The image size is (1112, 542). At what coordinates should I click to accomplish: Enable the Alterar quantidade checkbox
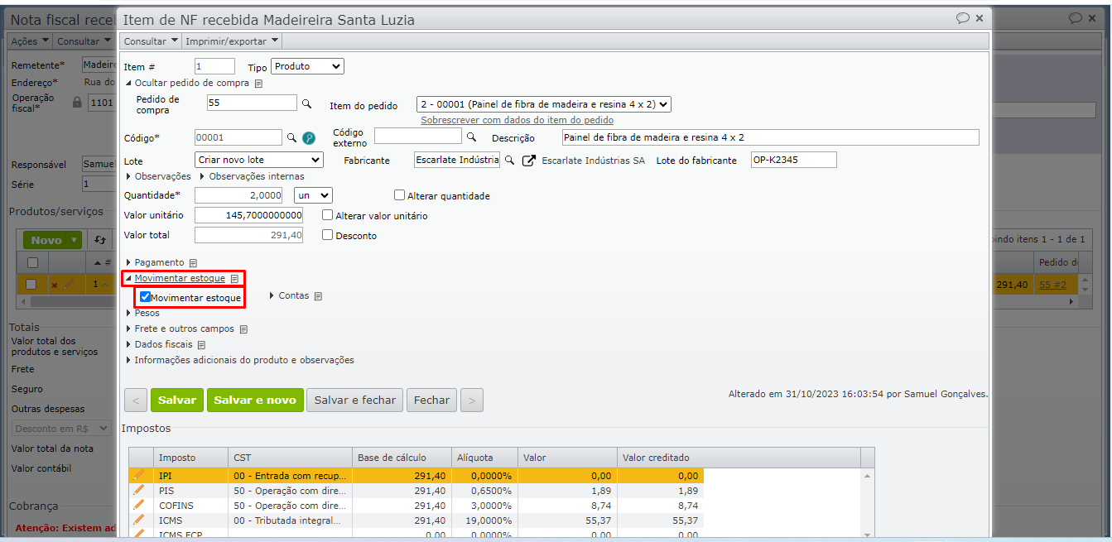point(400,196)
